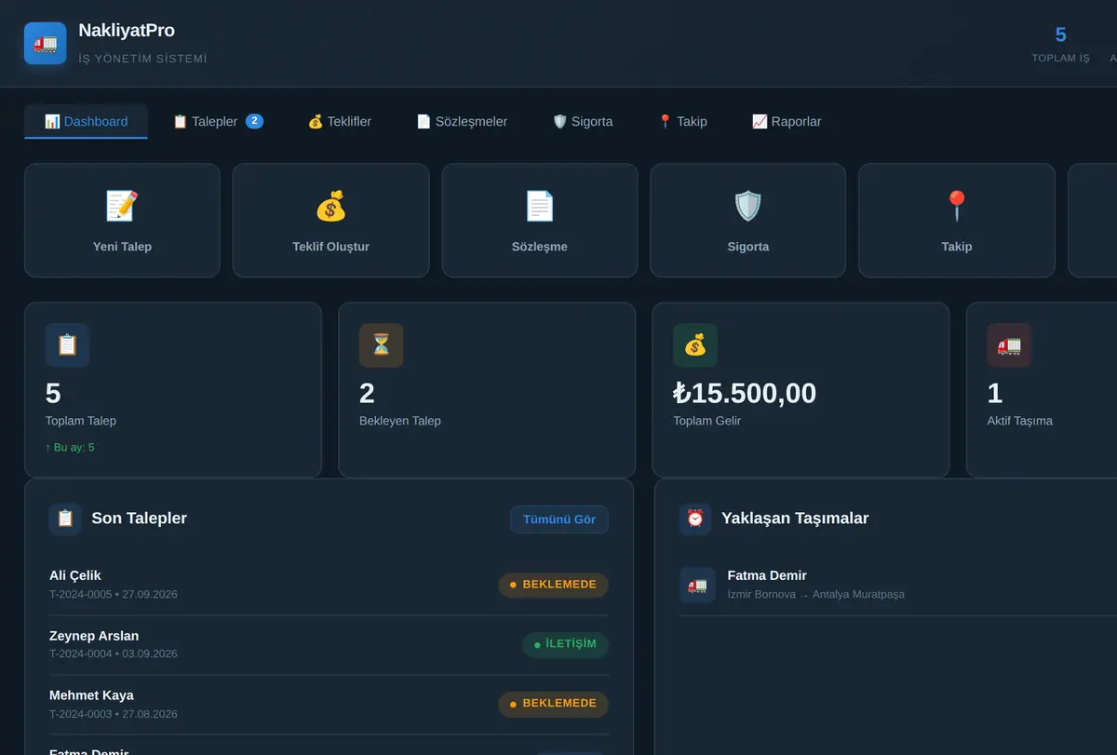Open the Raporlar tab
The width and height of the screenshot is (1117, 755).
(x=787, y=121)
